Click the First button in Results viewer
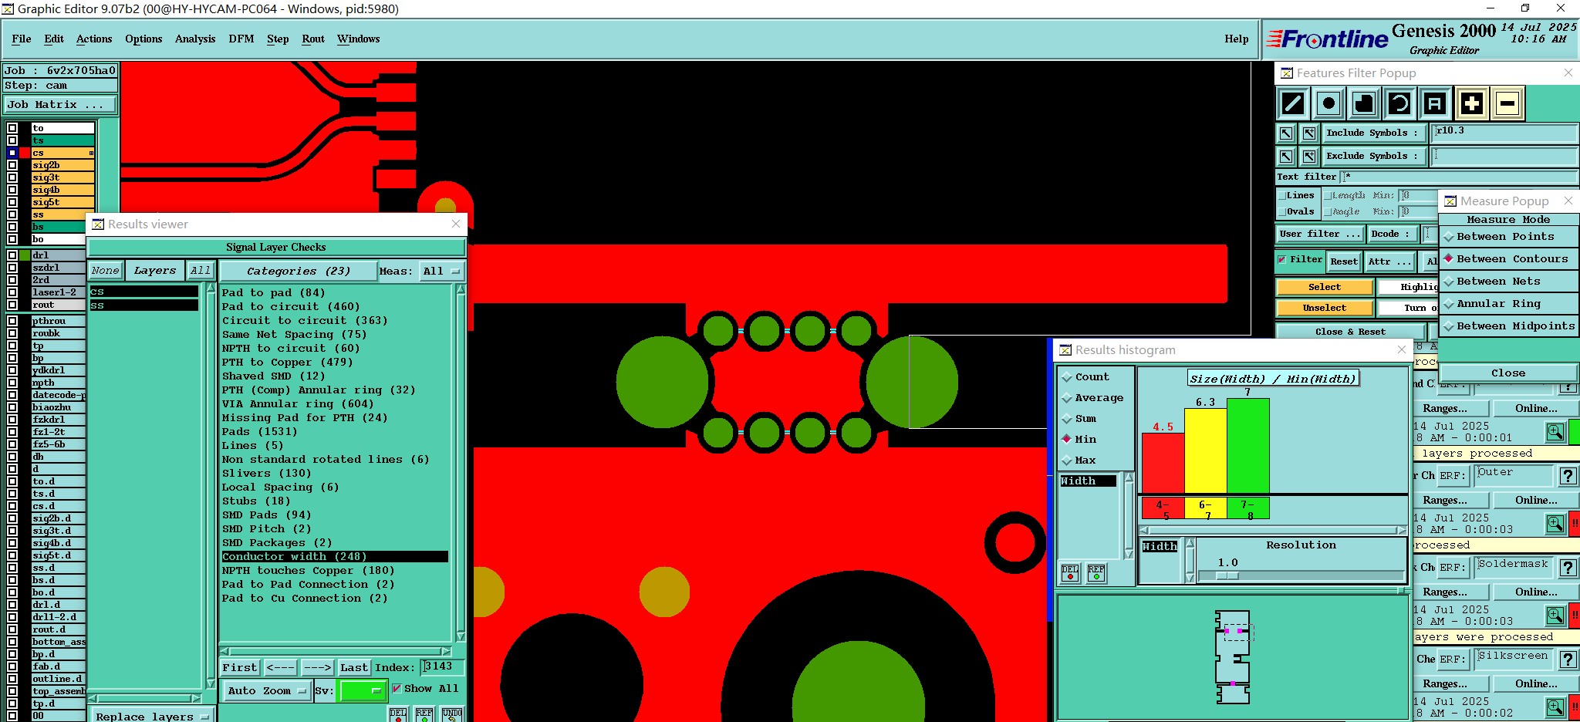Screen dimensions: 1580x722 click(x=240, y=668)
